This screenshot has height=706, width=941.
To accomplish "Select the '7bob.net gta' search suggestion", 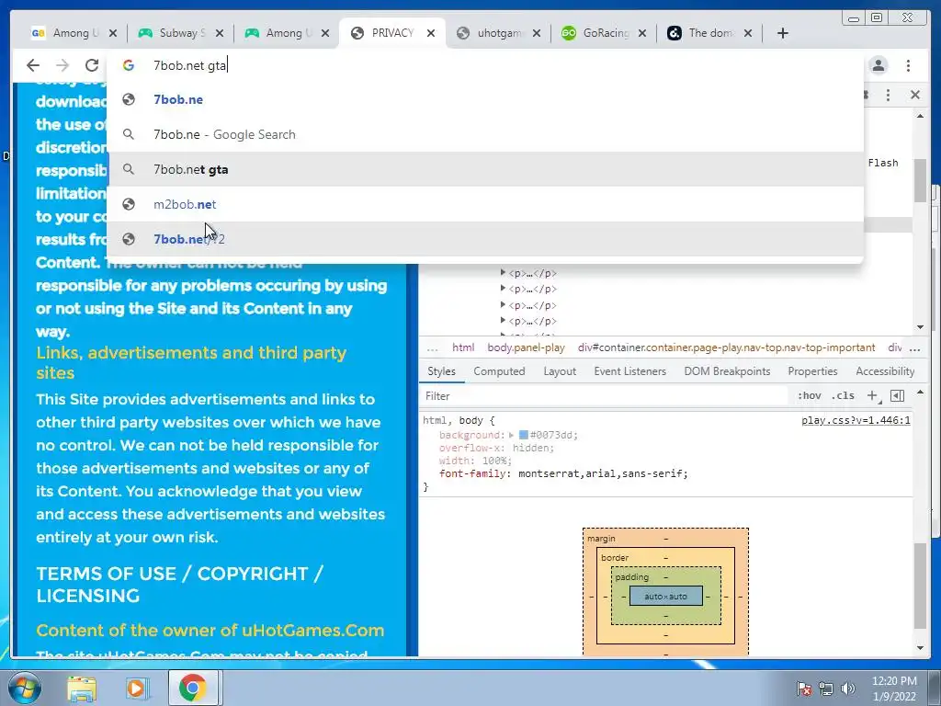I will (485, 169).
